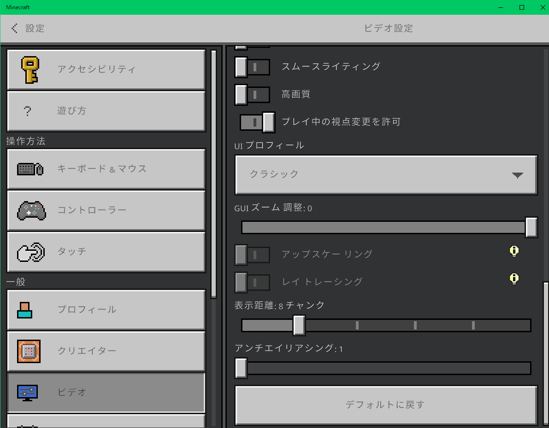Click the UI プロフィール label

point(269,145)
